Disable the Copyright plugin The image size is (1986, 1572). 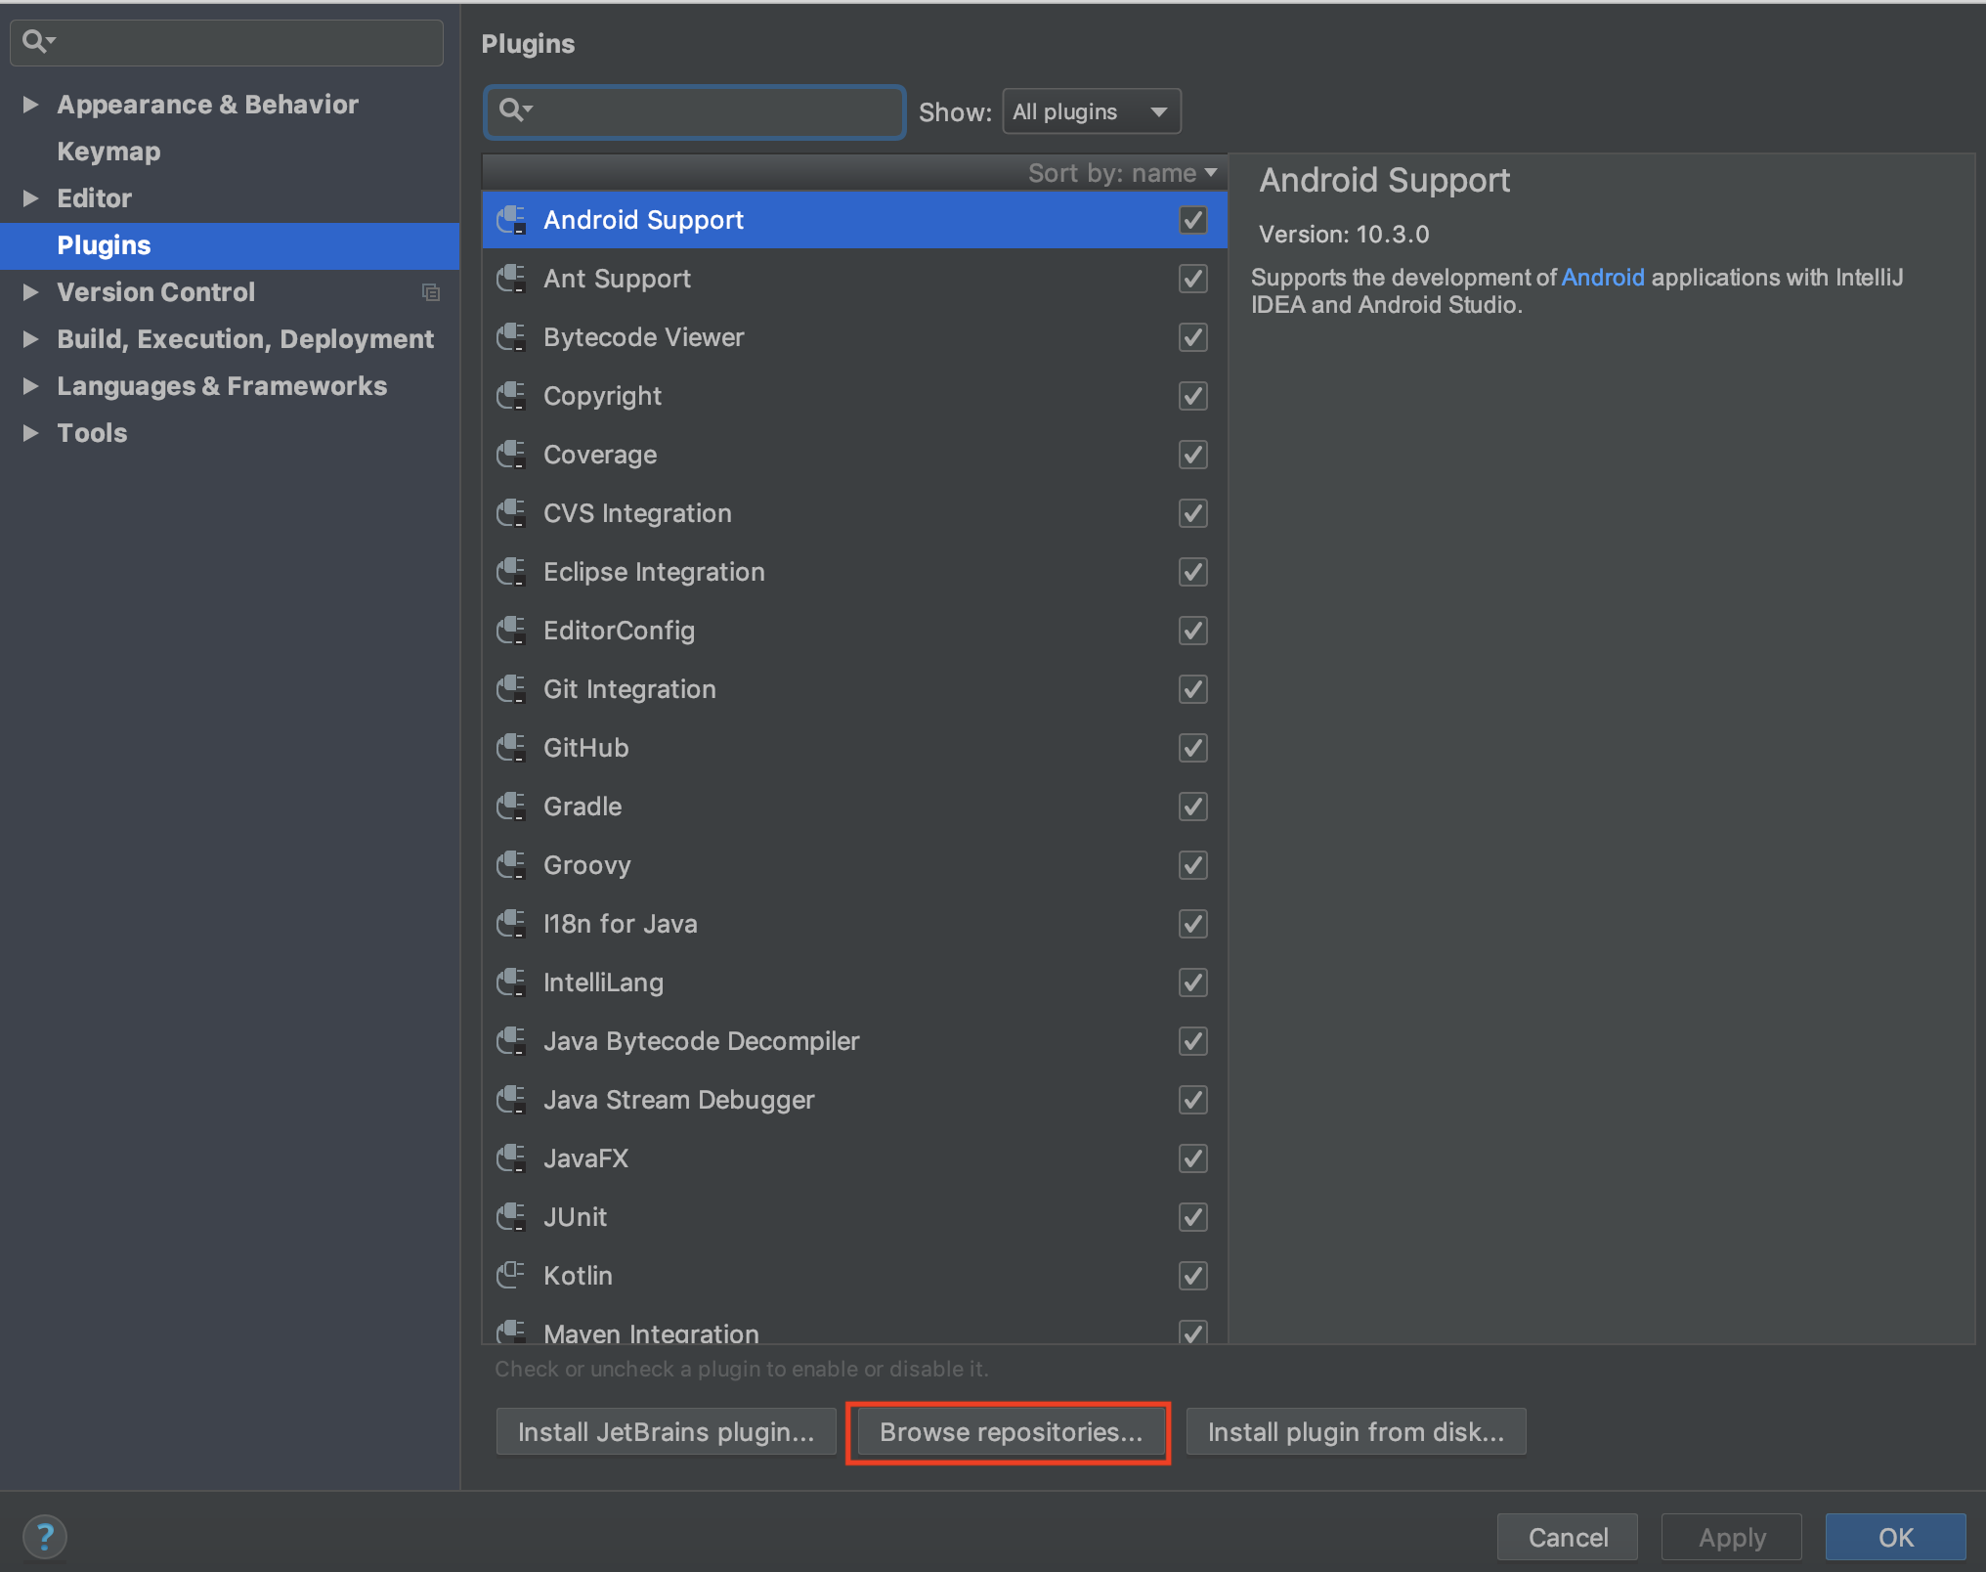coord(1192,396)
